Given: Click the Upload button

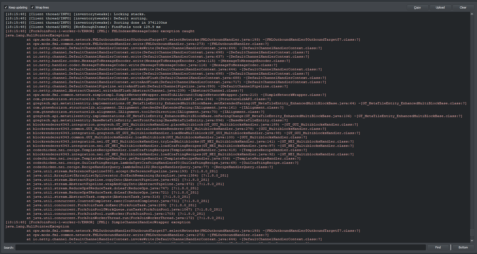Looking at the screenshot, I should pos(440,7).
